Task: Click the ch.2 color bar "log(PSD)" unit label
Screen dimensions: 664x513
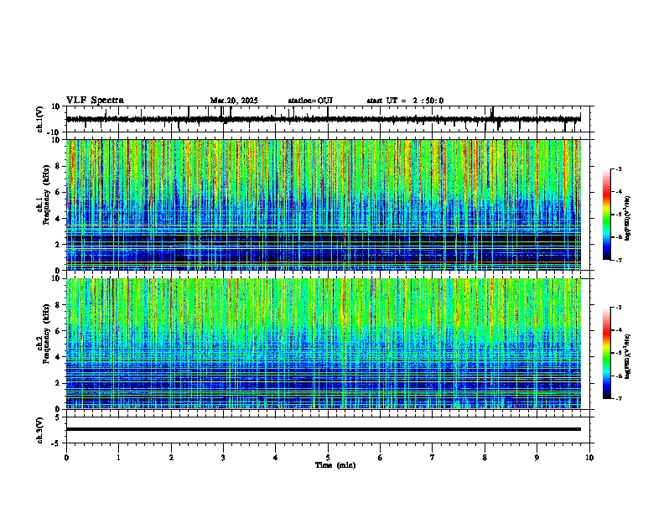Action: 628,356
